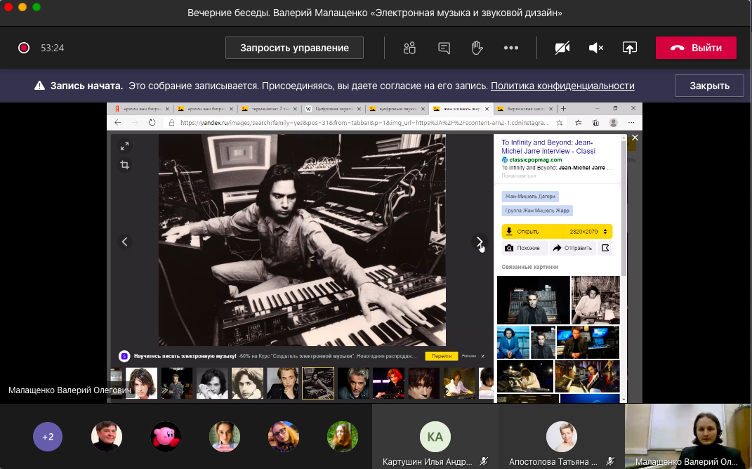Click the recording indicator icon
This screenshot has height=469, width=752.
pyautogui.click(x=24, y=48)
